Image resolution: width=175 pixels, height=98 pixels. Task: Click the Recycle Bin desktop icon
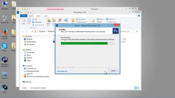point(5,19)
